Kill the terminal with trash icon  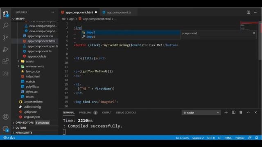pyautogui.click(x=241, y=112)
